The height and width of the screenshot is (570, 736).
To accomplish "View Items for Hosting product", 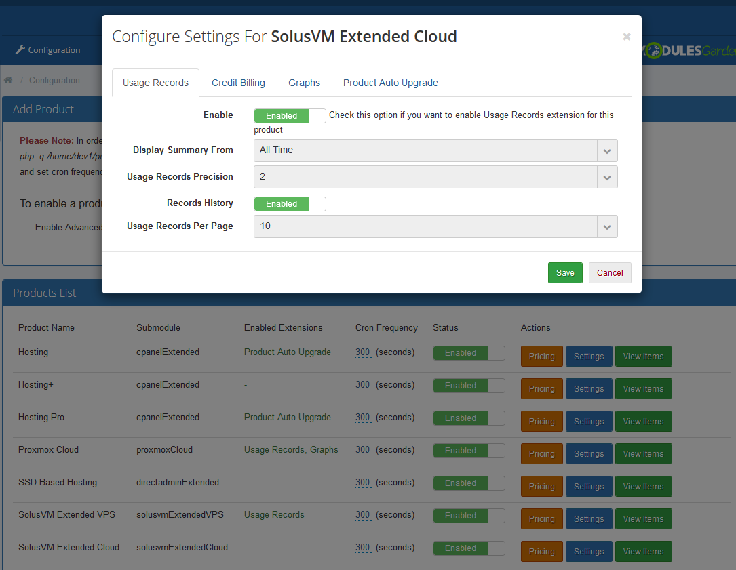I will pos(644,356).
